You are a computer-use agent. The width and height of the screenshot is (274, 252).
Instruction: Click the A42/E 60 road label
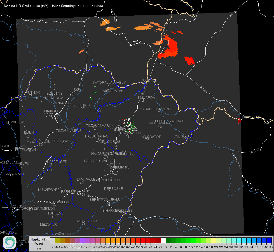coord(84,195)
